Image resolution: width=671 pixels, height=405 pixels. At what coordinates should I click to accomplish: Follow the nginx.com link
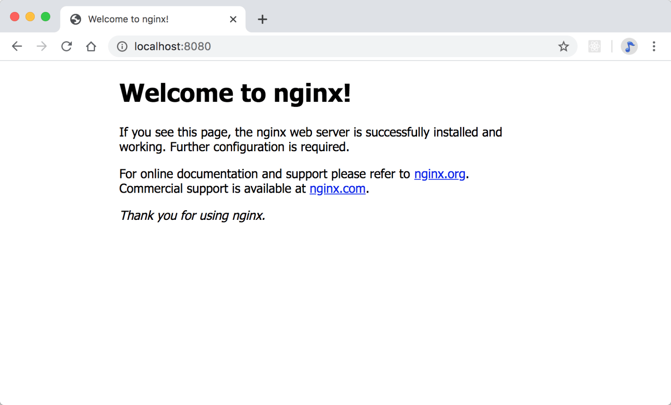337,189
